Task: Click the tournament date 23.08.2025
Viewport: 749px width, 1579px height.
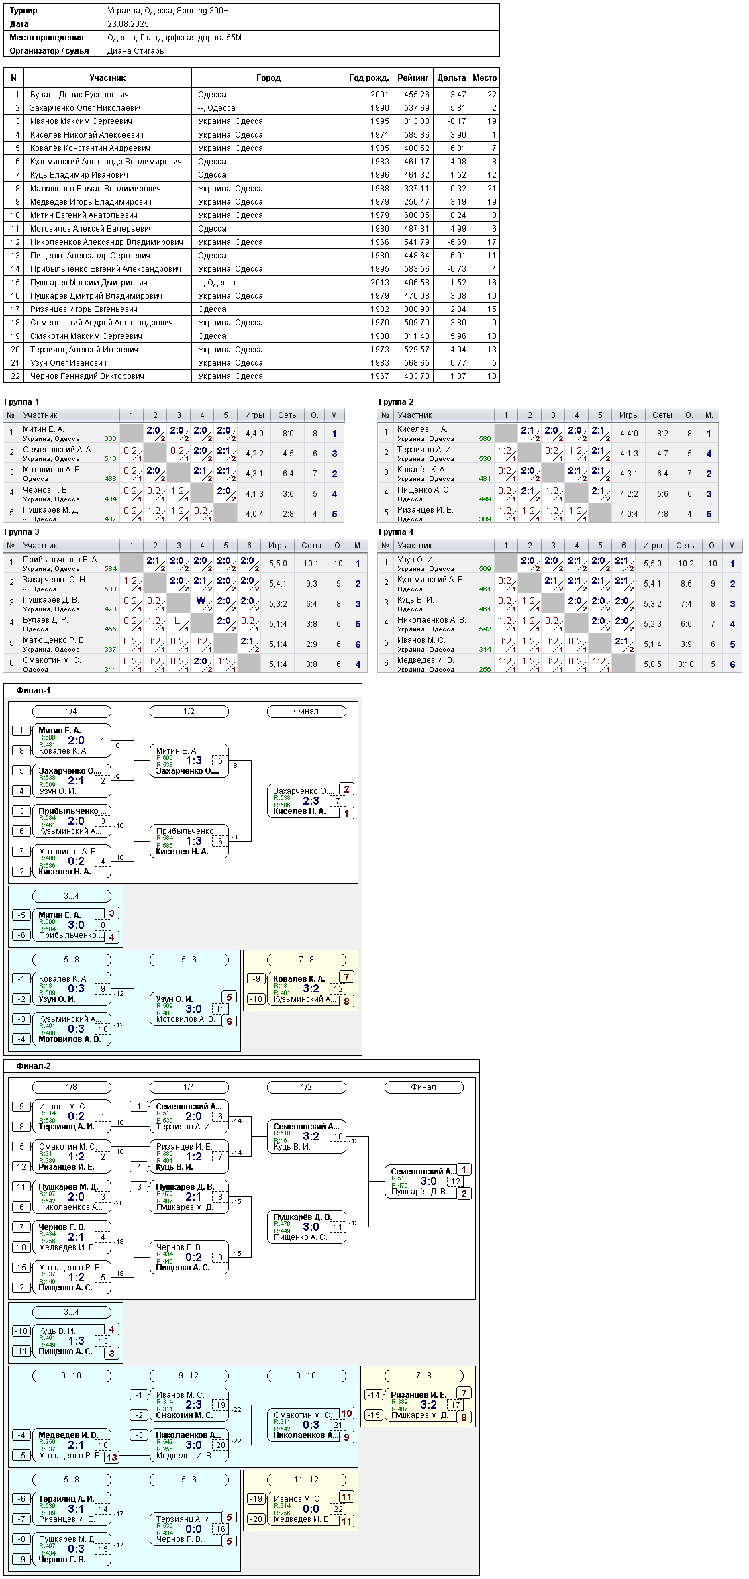Action: click(x=128, y=24)
